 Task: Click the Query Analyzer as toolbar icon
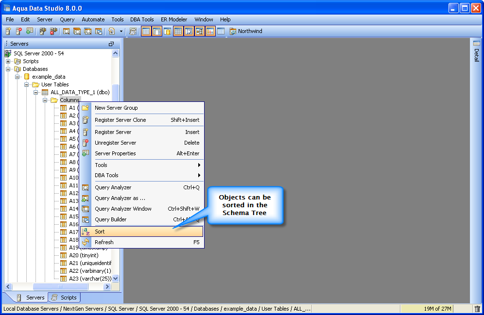click(77, 31)
